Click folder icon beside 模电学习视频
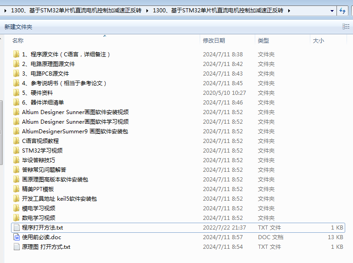 click(16, 208)
